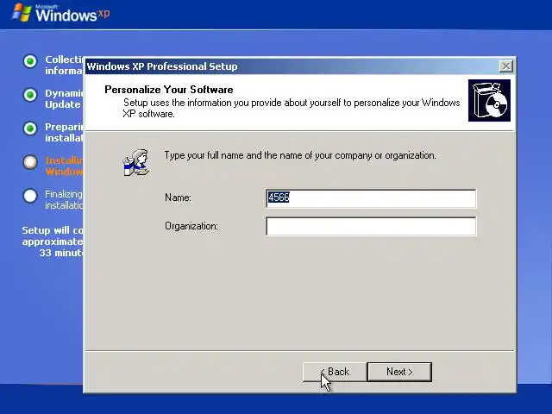The image size is (552, 414).
Task: Click the person with computer icon
Action: pyautogui.click(x=136, y=162)
